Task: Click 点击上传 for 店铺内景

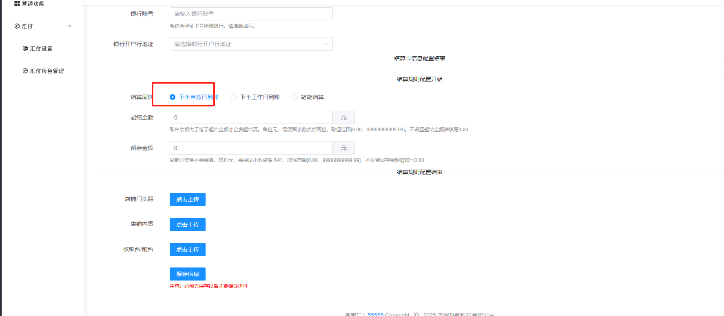Action: [187, 225]
